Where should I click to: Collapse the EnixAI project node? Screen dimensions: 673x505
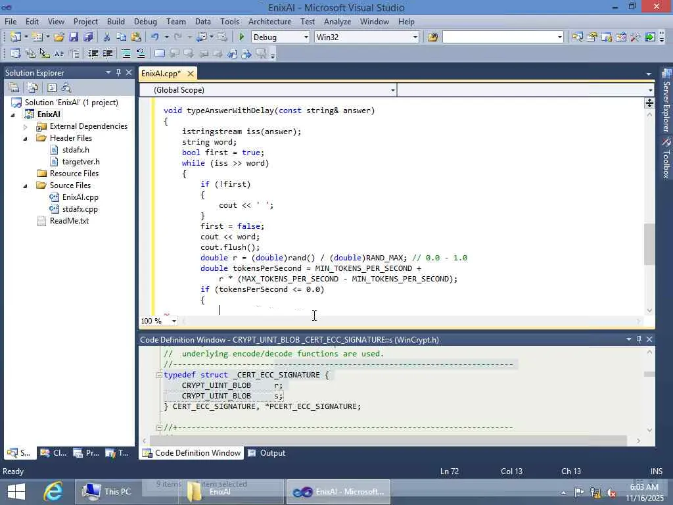tap(13, 114)
